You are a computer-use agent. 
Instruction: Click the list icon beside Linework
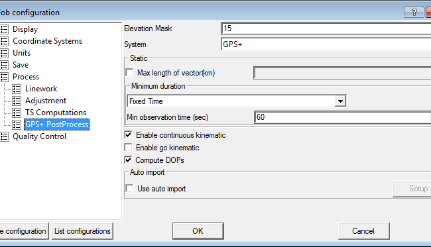(17, 89)
